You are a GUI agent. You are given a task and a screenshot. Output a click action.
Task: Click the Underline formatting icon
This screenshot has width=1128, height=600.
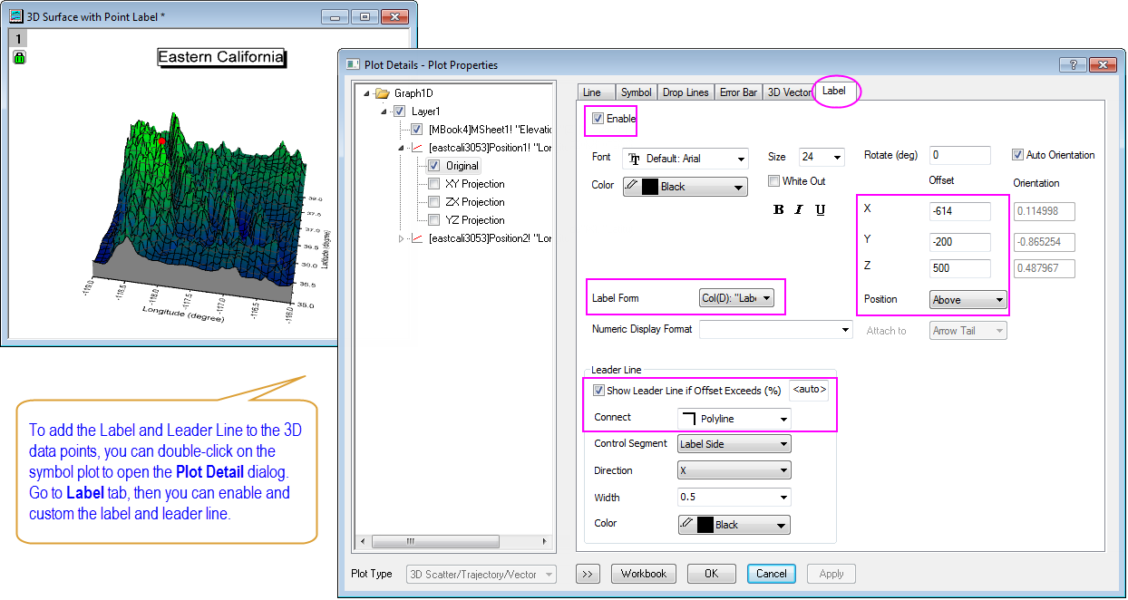820,210
